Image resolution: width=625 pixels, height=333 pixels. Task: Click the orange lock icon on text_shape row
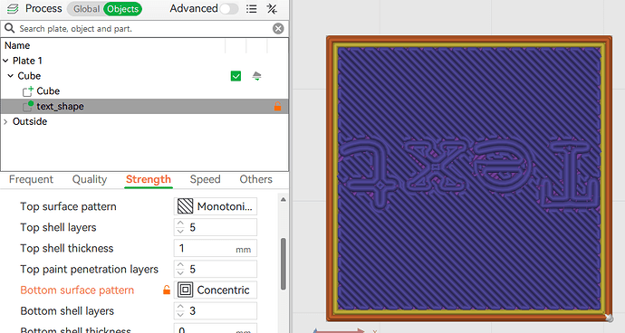pos(277,107)
